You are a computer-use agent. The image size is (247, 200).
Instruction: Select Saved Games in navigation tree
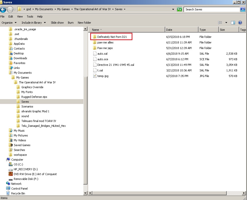(20, 145)
